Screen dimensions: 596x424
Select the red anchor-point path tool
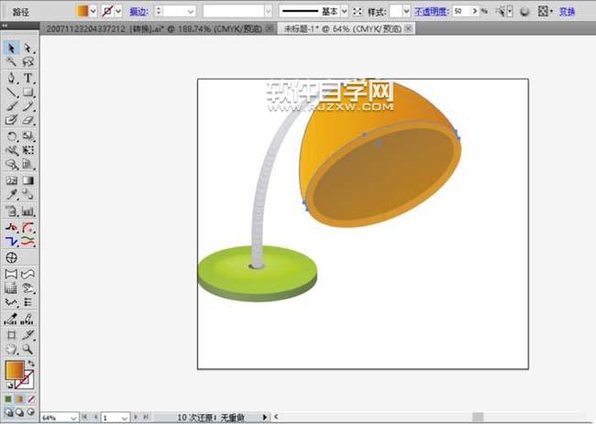(11, 227)
